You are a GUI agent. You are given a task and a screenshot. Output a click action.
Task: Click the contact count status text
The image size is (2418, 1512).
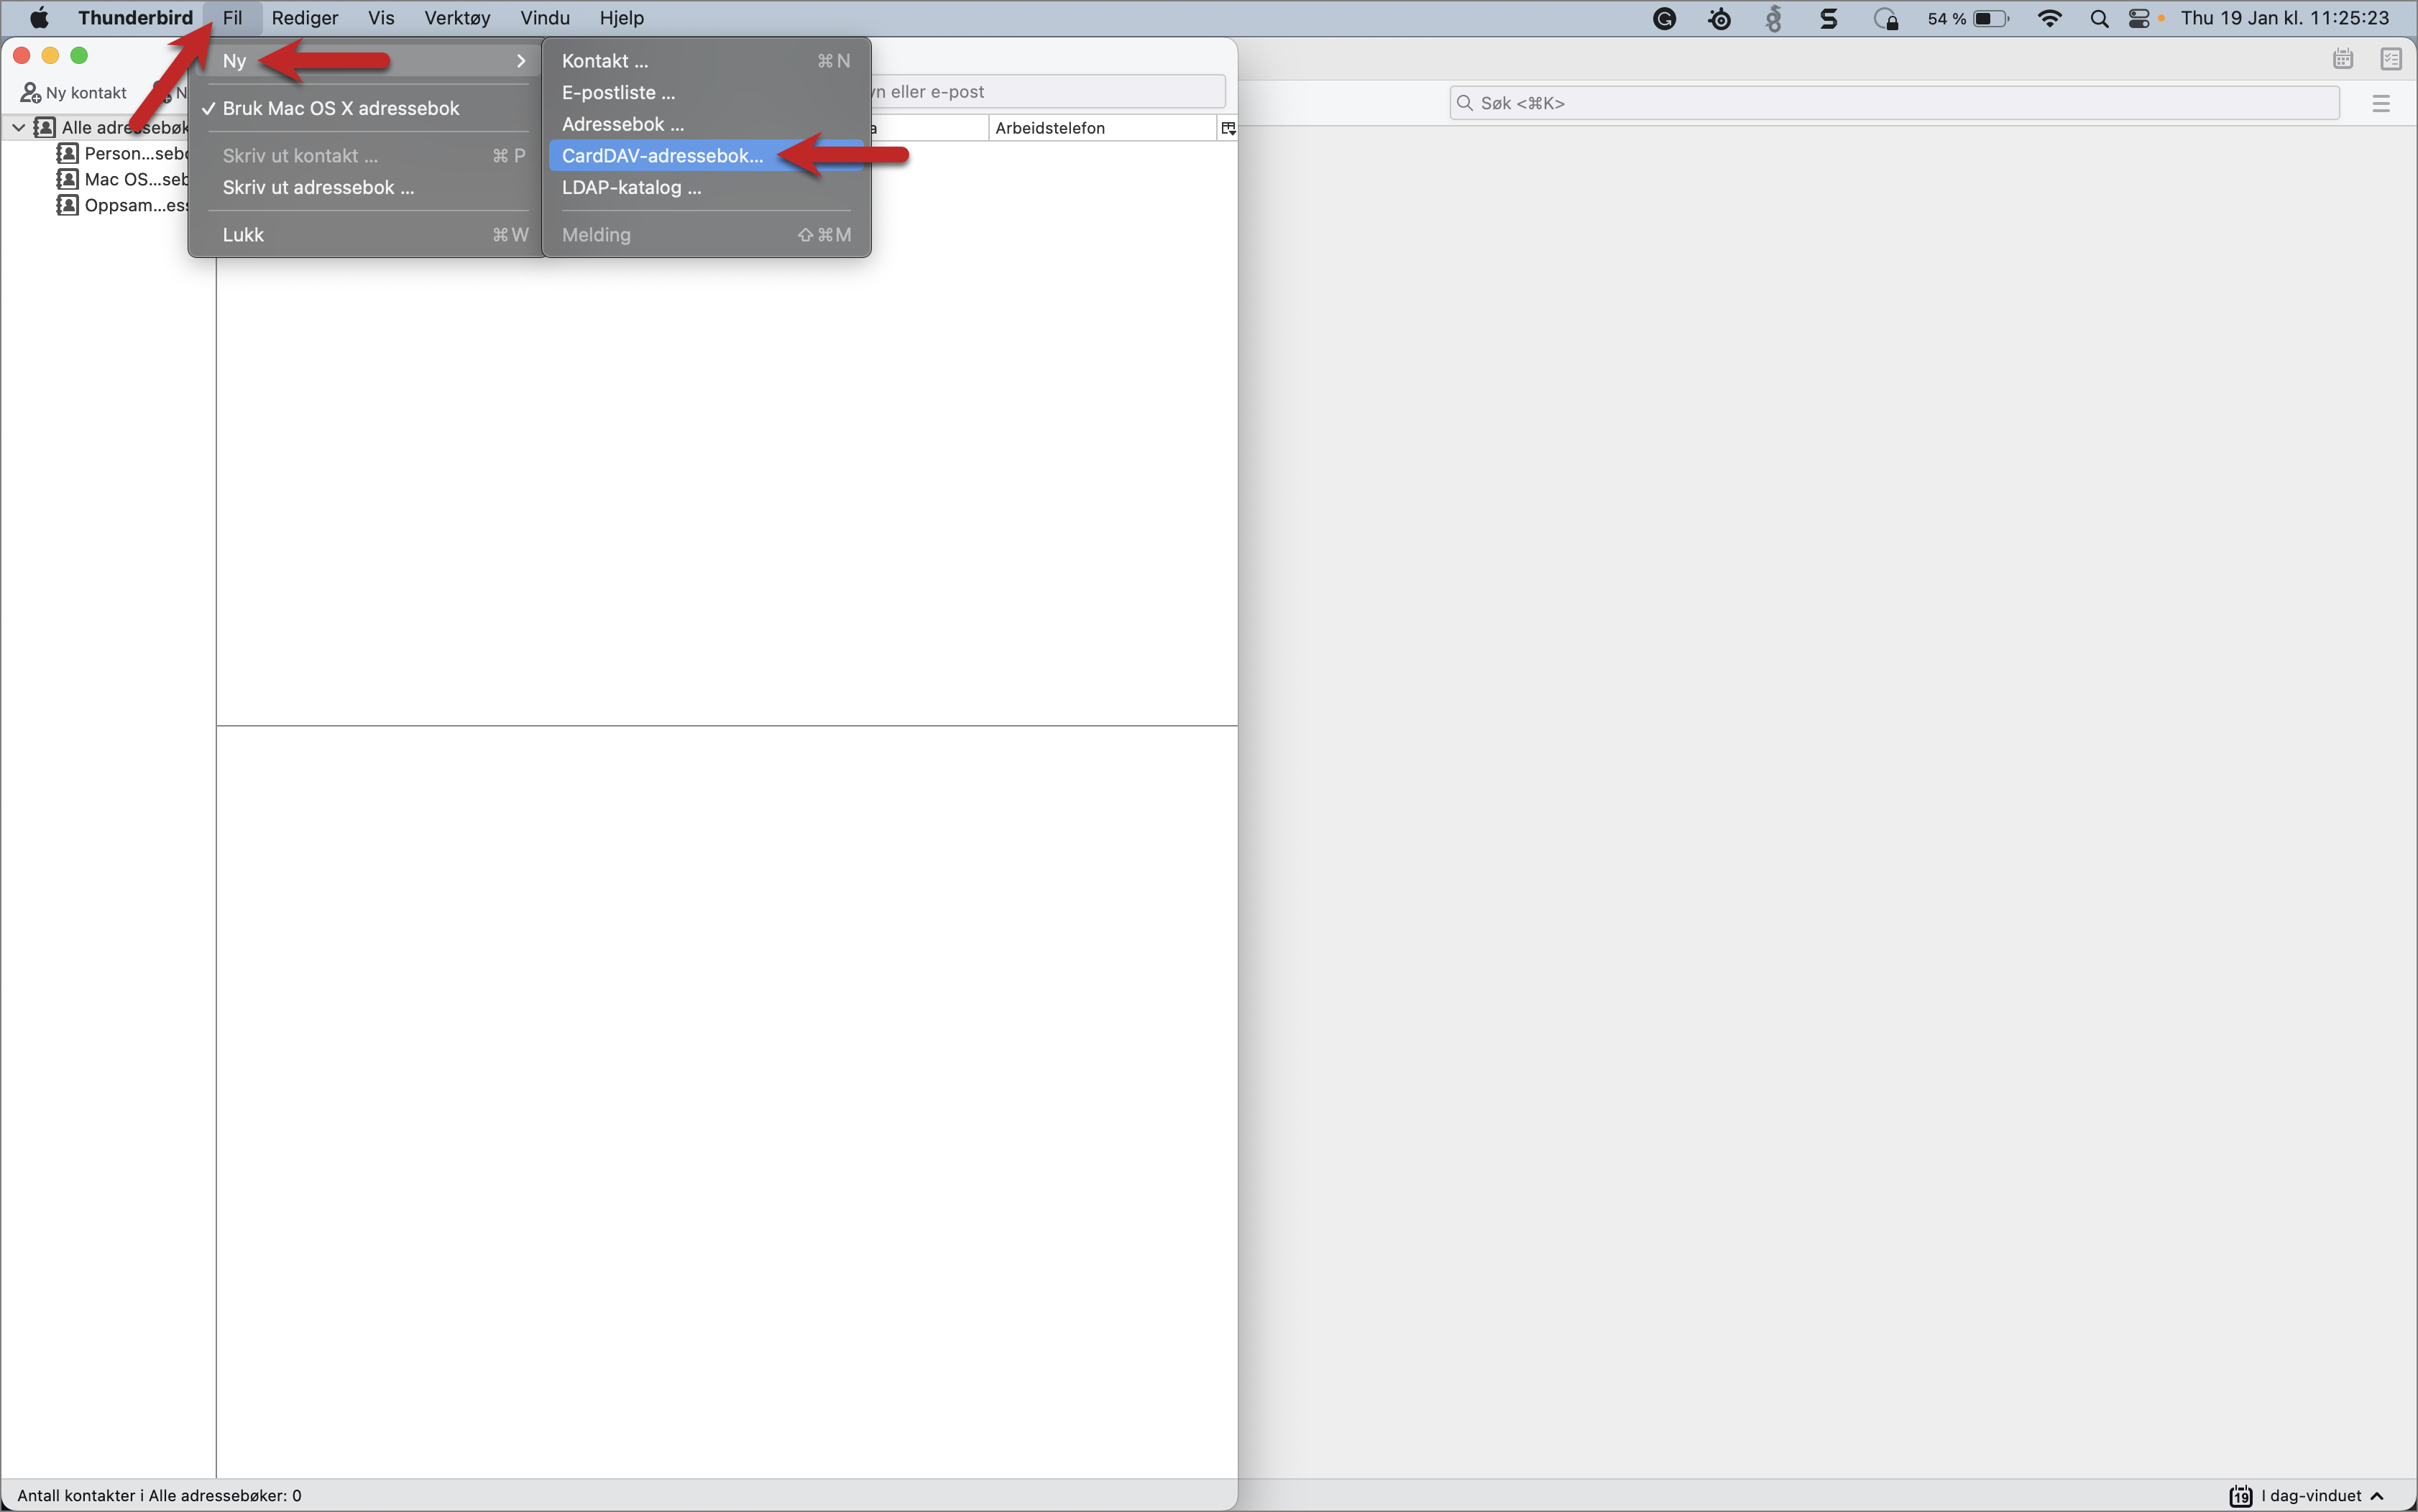(x=159, y=1495)
